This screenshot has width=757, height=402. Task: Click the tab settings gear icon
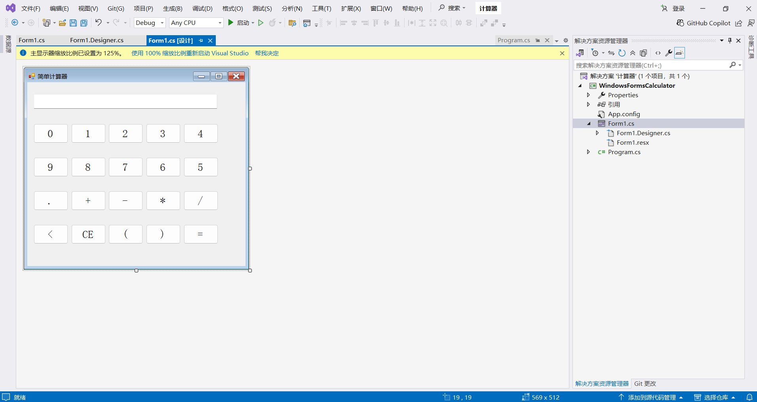pos(565,41)
